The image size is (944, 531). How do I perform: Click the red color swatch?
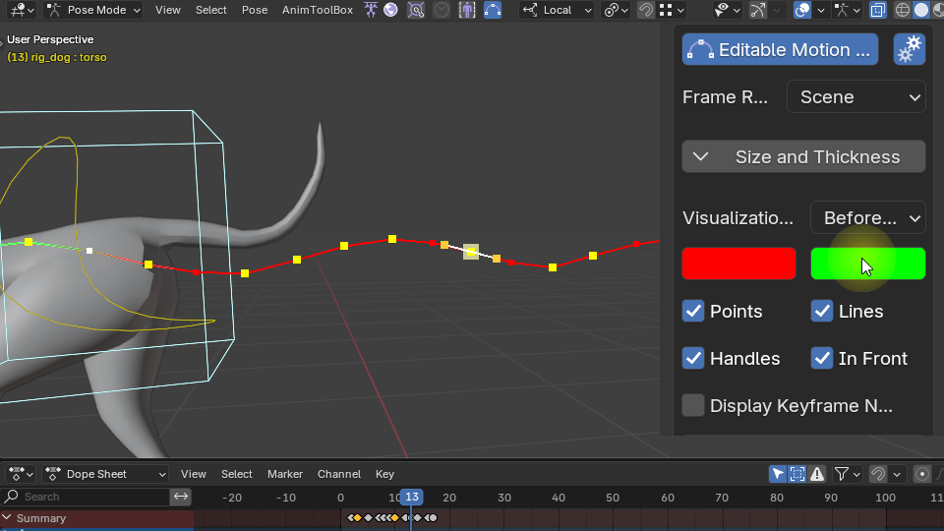738,264
